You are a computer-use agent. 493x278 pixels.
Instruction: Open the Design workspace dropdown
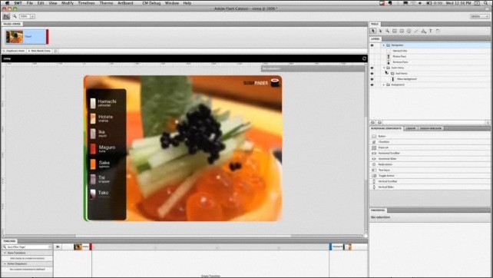click(x=480, y=16)
